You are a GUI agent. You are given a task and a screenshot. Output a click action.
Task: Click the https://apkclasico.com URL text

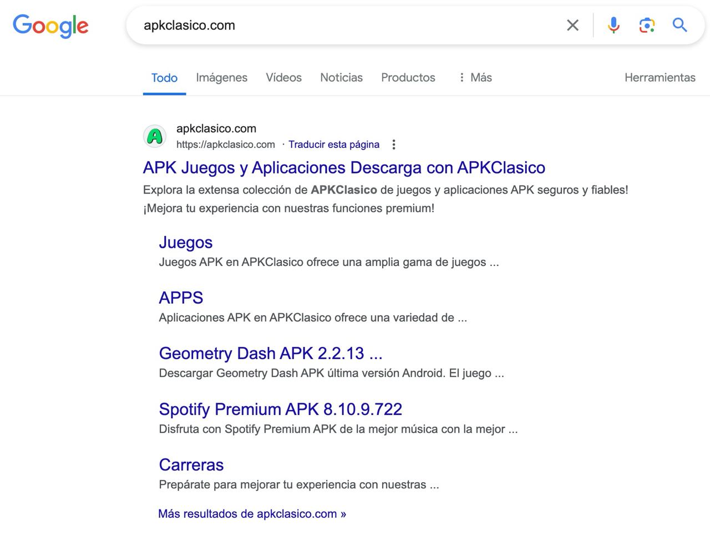point(226,145)
